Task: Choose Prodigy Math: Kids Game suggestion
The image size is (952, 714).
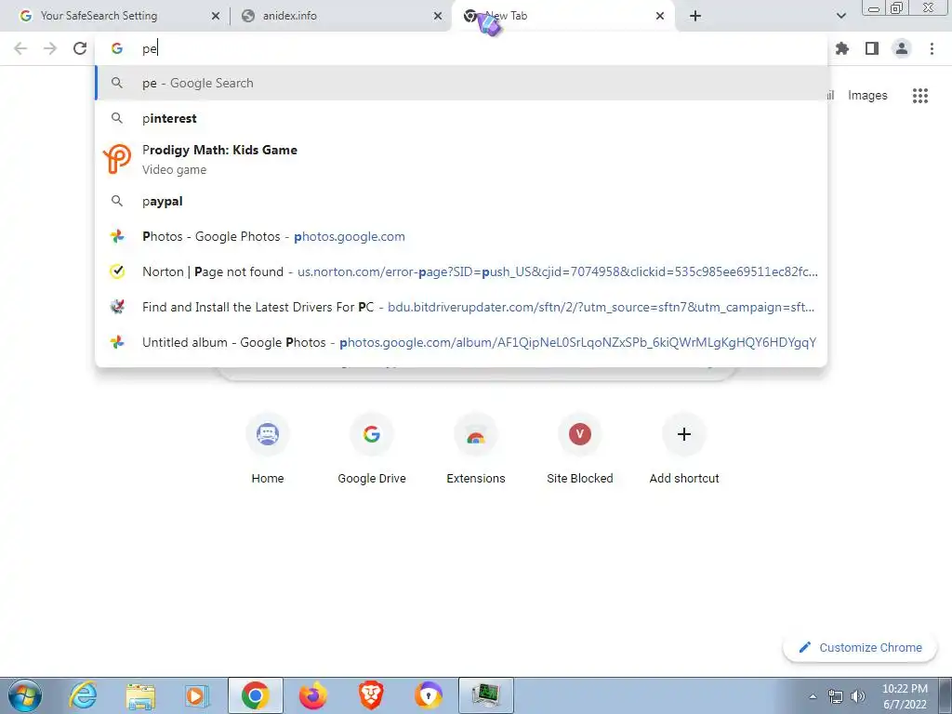Action: tap(461, 159)
